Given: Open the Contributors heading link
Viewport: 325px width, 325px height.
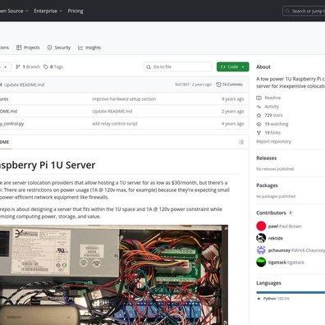Looking at the screenshot, I should 275,213.
